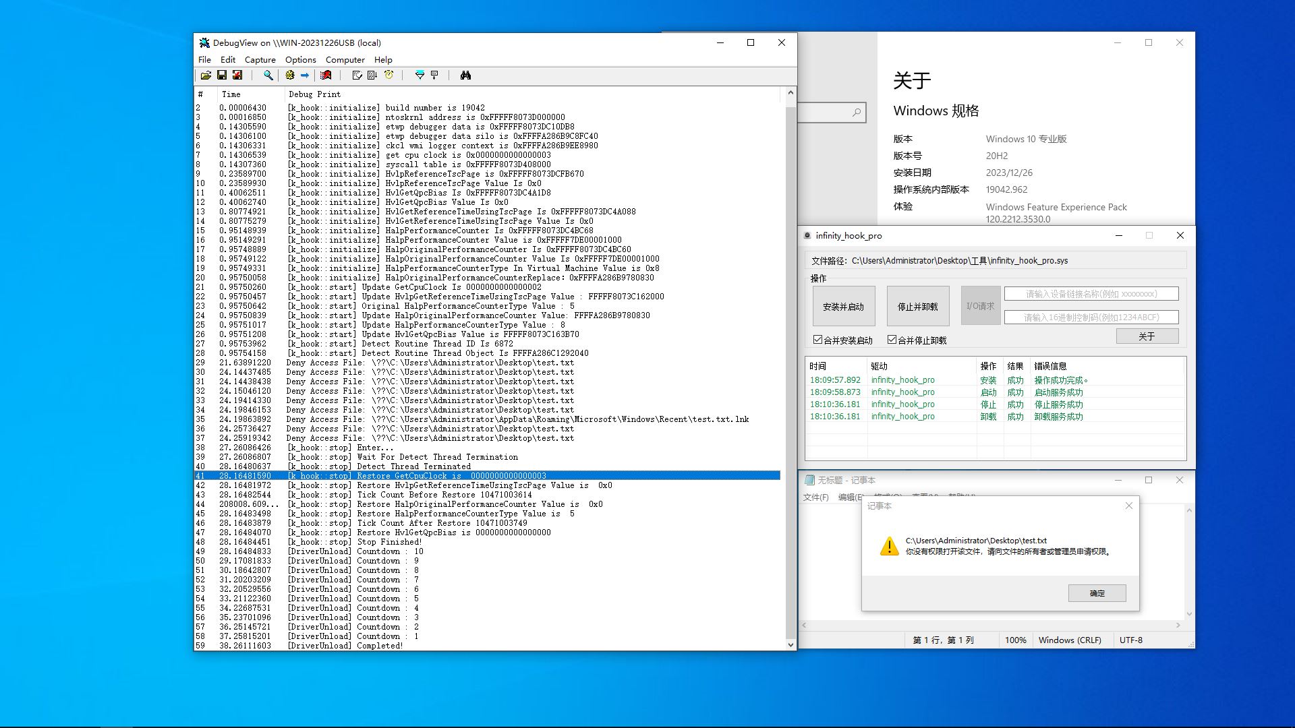Click the device link name input field
1295x728 pixels.
click(1091, 294)
